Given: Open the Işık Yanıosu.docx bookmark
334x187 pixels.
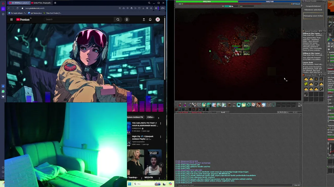Looking at the screenshot, I should tap(35, 13).
